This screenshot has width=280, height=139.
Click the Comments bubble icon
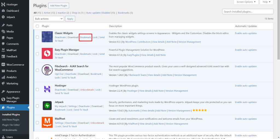[x=3, y=44]
